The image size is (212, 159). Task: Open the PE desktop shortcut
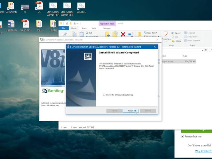(25, 8)
